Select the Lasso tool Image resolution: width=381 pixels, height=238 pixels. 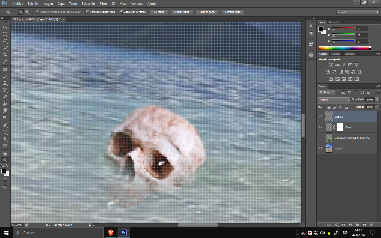(x=5, y=41)
